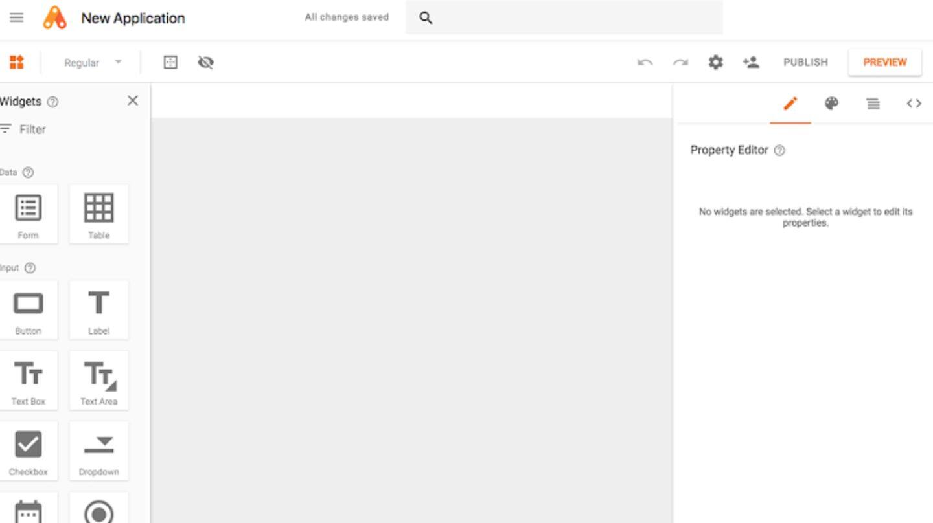This screenshot has width=933, height=523.
Task: Click the search magnifier icon
Action: click(426, 18)
